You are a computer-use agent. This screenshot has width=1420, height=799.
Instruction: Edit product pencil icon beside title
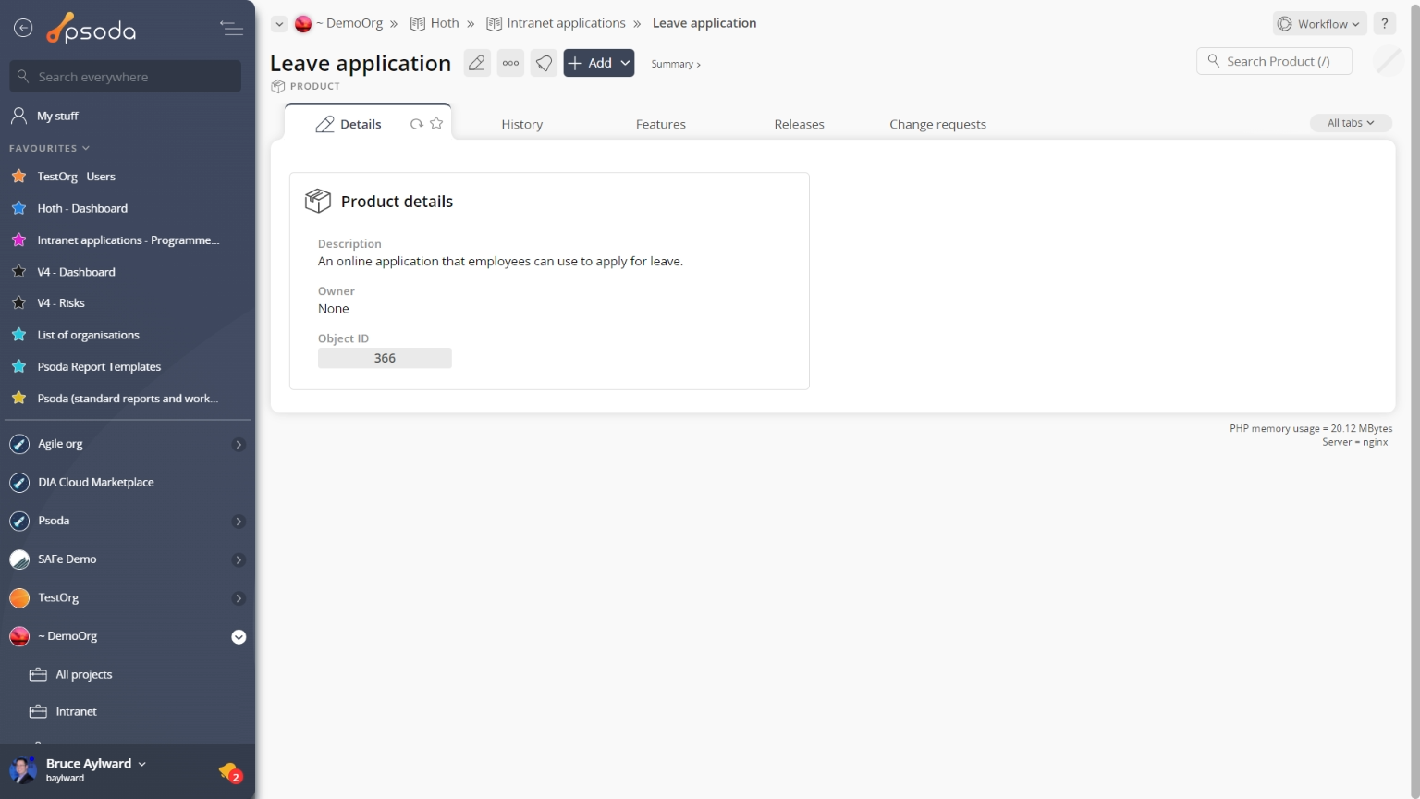click(x=477, y=63)
